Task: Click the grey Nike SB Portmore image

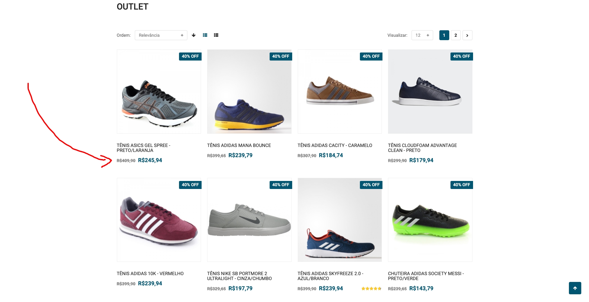Action: [x=249, y=220]
